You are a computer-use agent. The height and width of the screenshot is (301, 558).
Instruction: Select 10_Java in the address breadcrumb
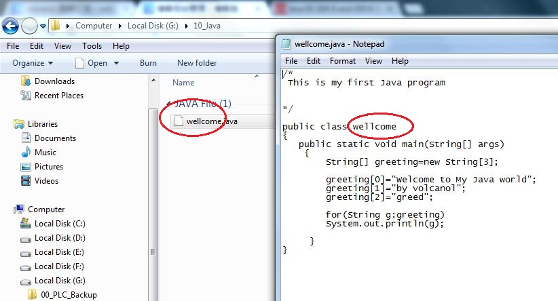coord(207,26)
